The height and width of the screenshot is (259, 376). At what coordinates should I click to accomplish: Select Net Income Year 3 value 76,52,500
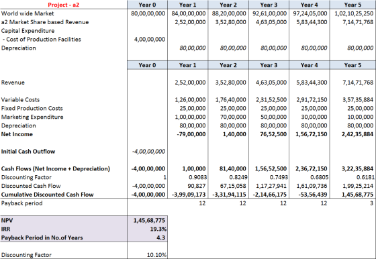273,134
